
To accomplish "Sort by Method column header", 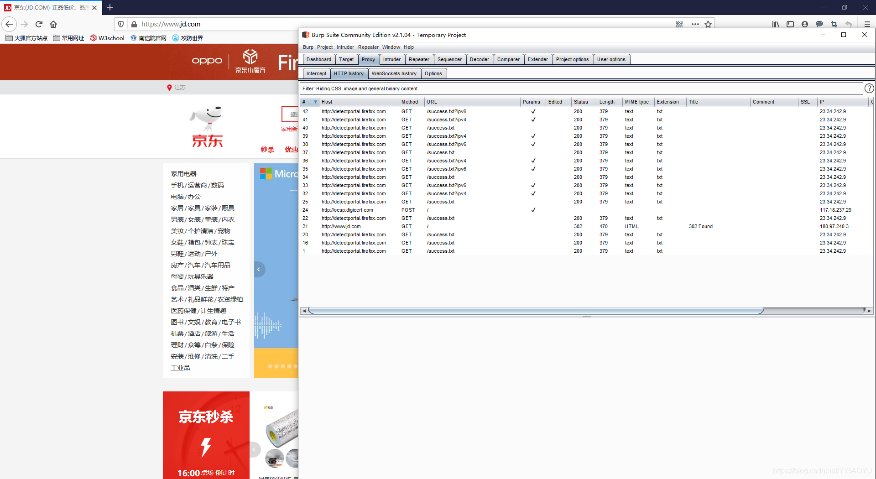I will 412,102.
